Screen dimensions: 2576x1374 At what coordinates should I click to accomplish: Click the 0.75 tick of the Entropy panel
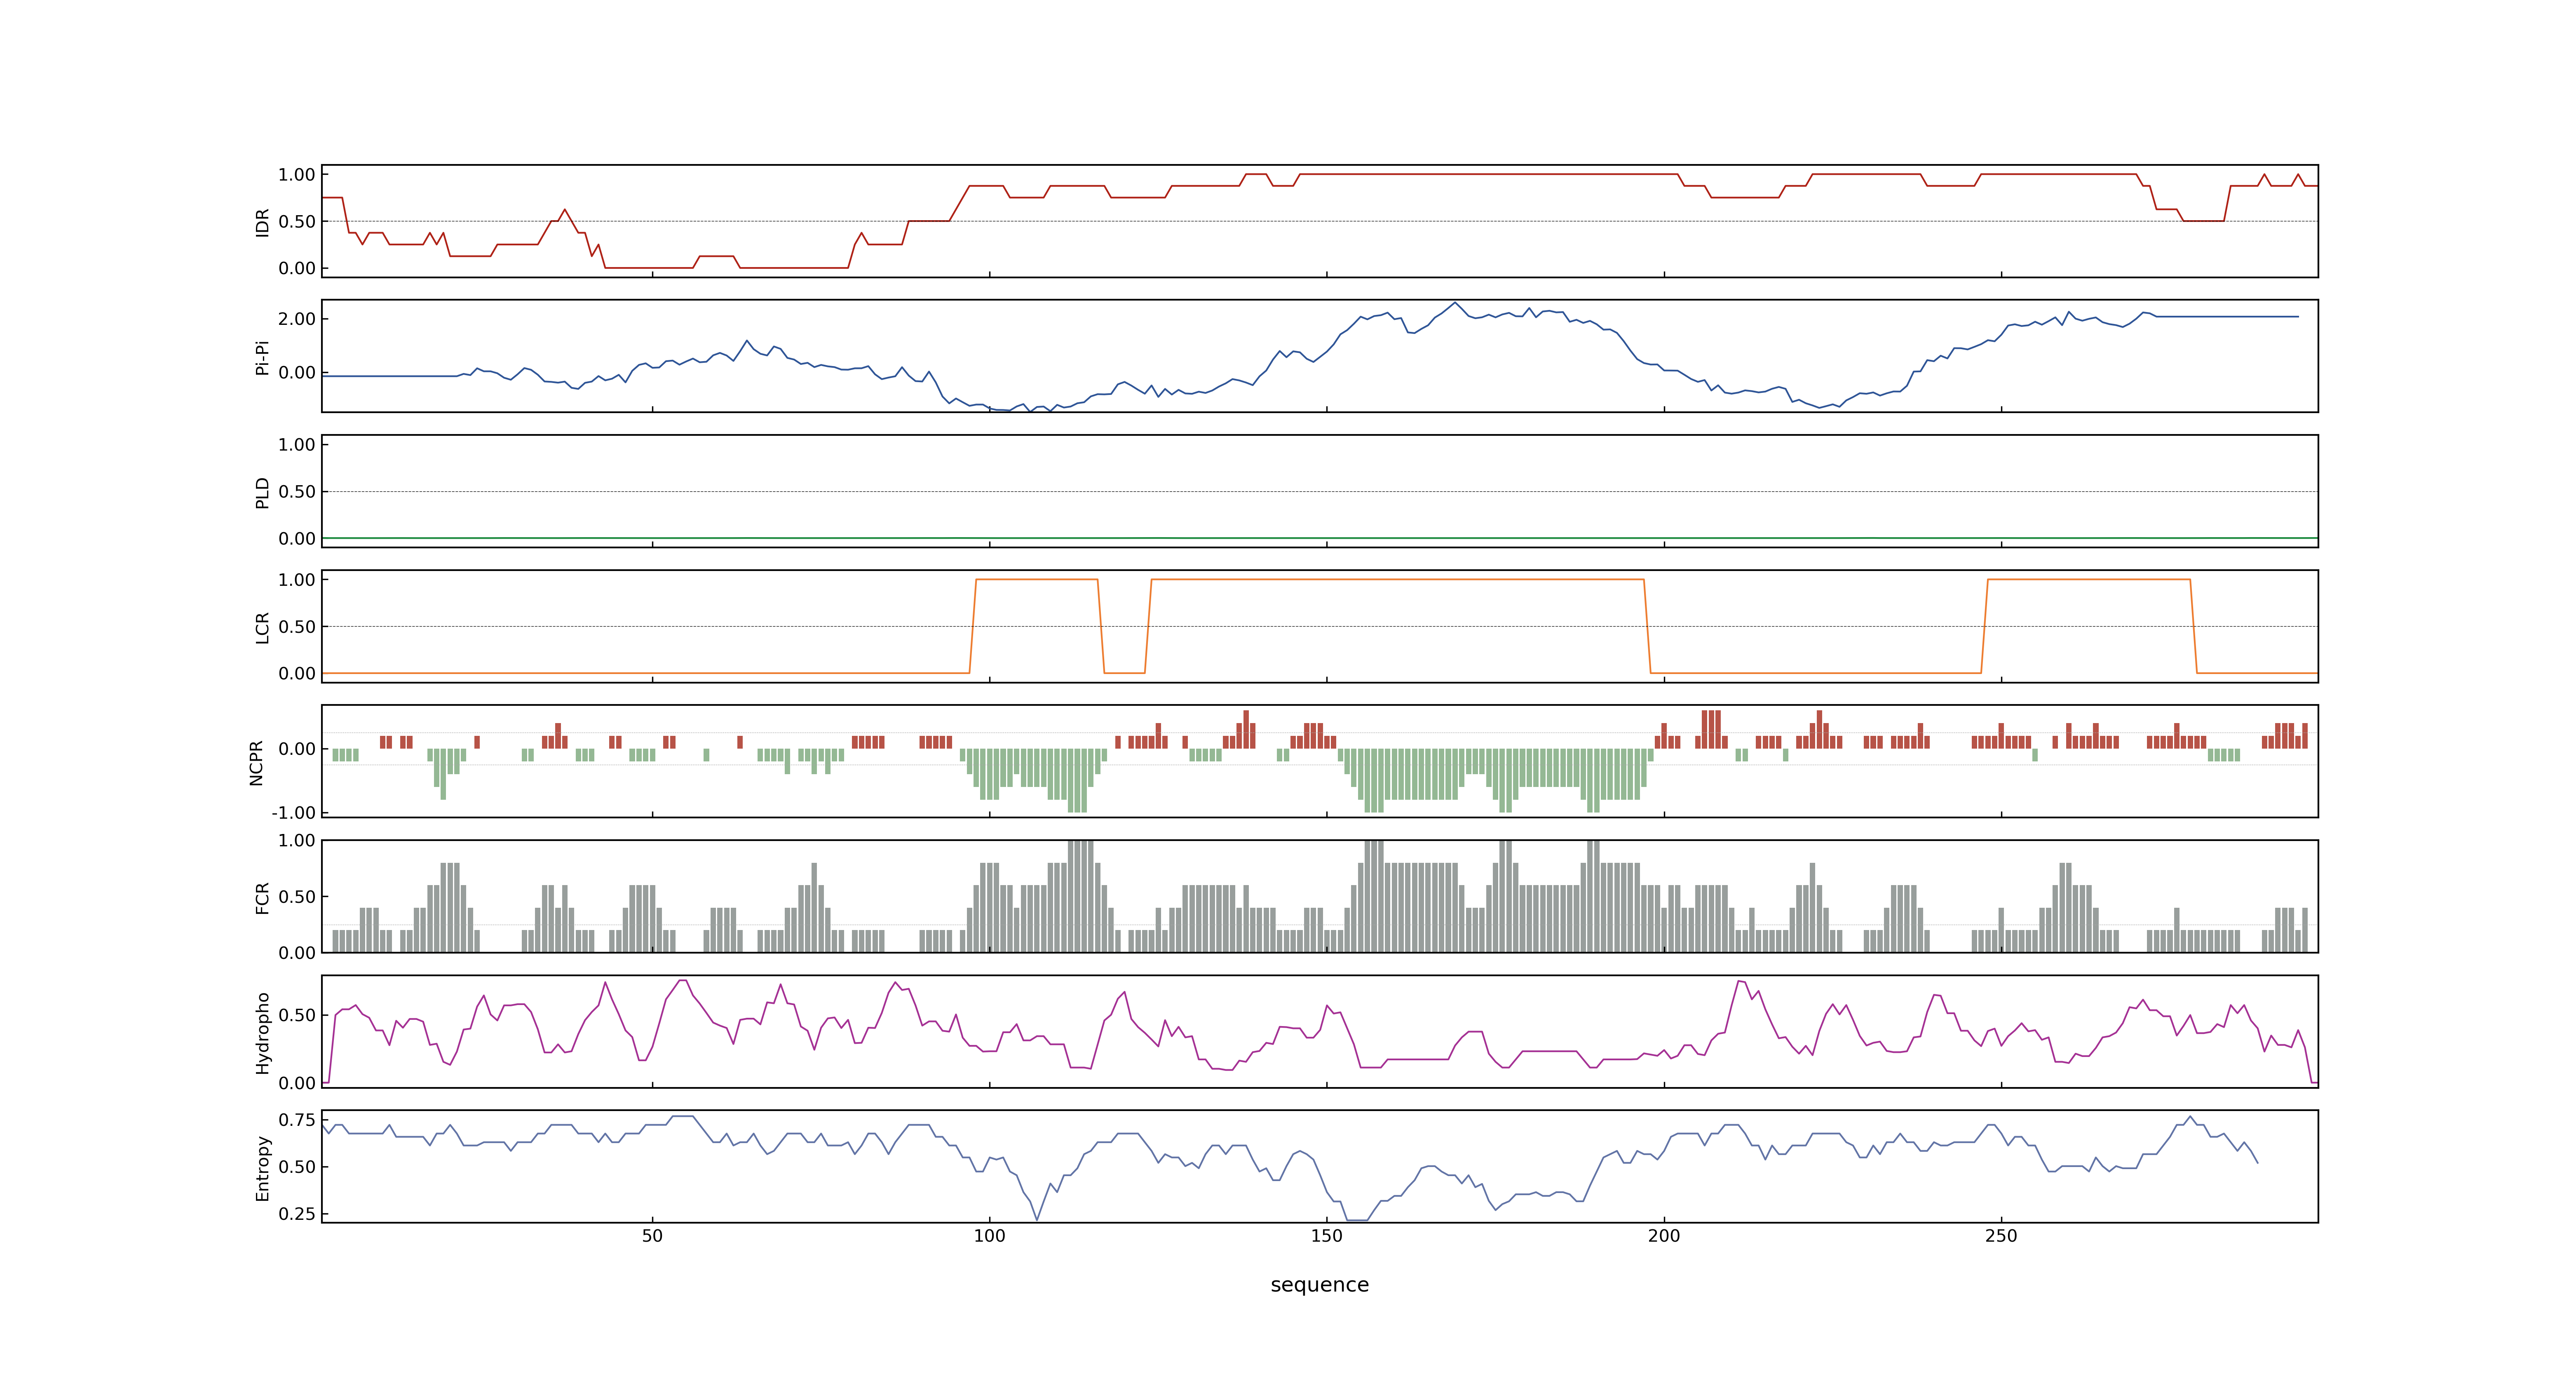click(x=297, y=1120)
